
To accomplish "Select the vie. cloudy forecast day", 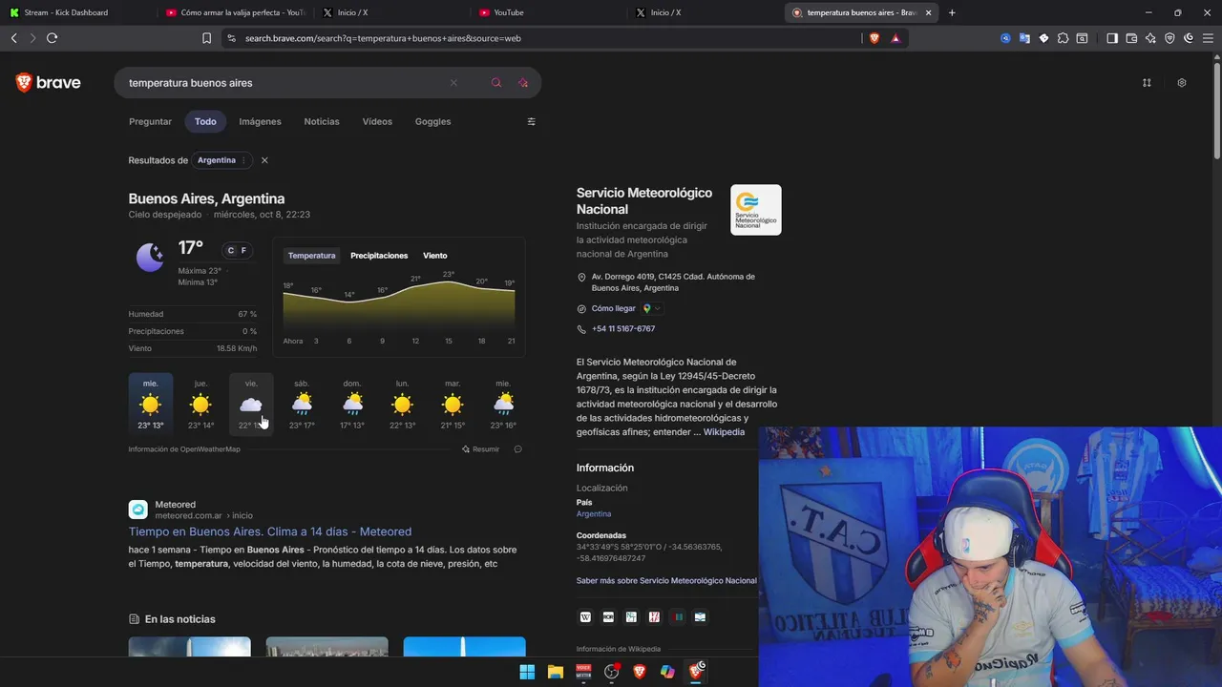I will (x=251, y=405).
